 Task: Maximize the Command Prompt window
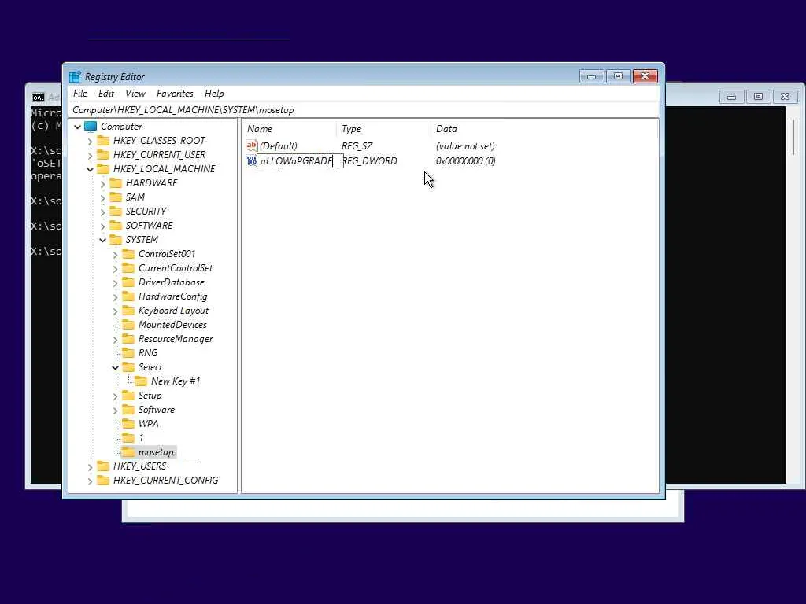click(x=758, y=97)
